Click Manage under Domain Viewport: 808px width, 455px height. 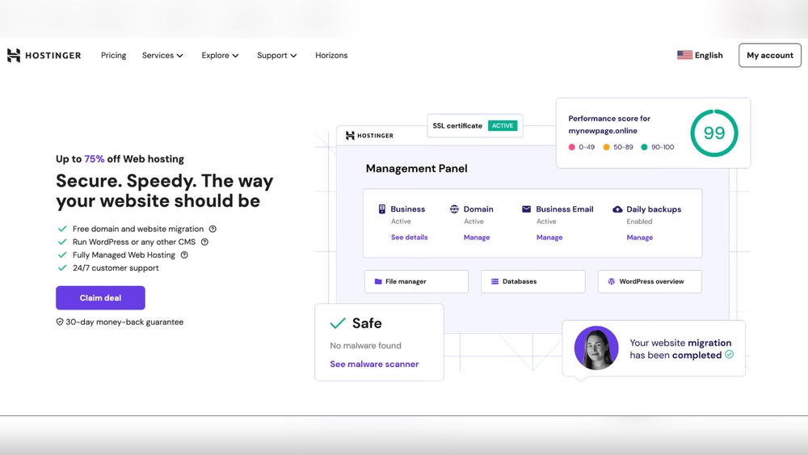[477, 238]
